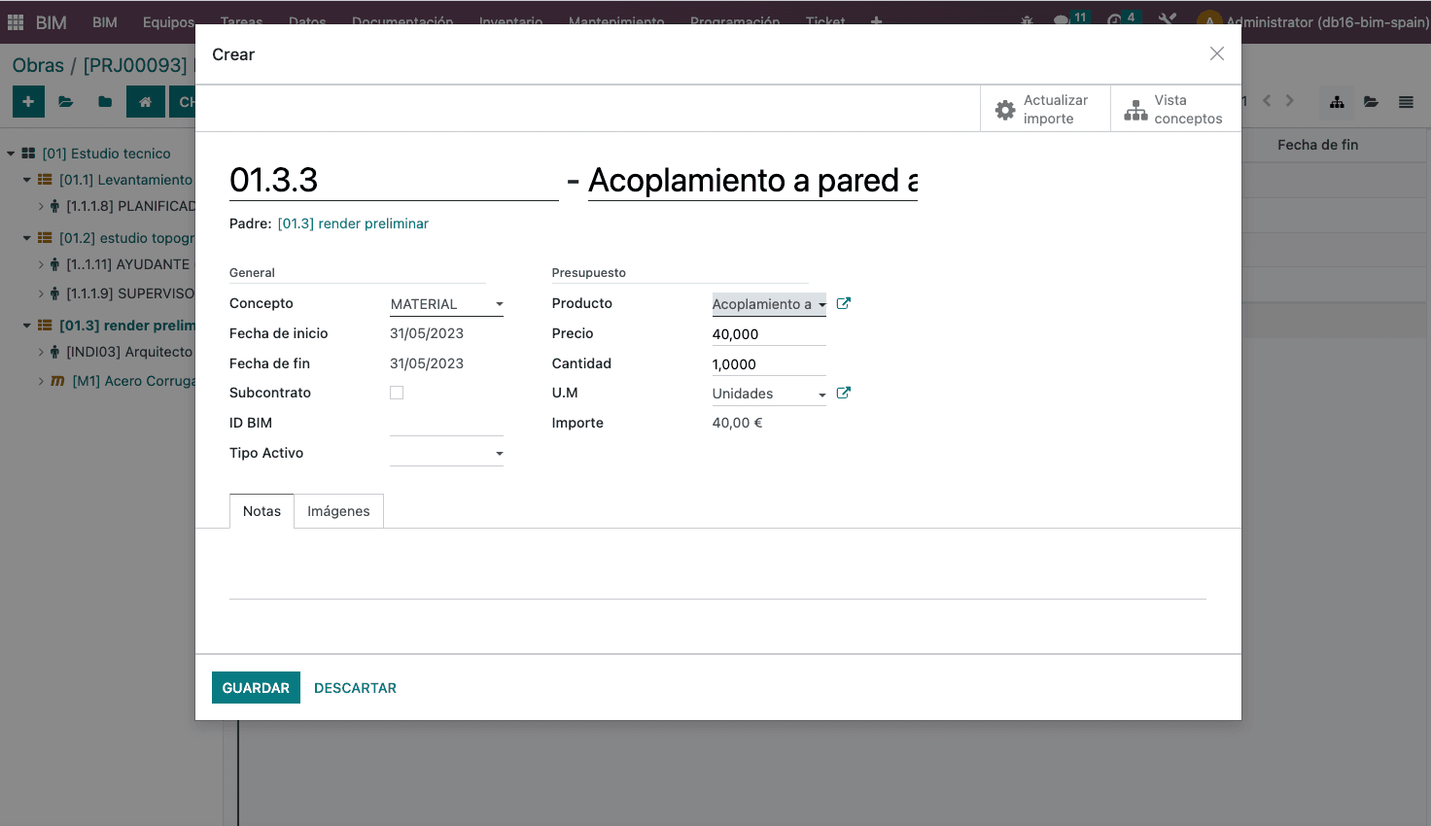Open the Tipo Activo dropdown
The height and width of the screenshot is (826, 1431).
[x=446, y=453]
